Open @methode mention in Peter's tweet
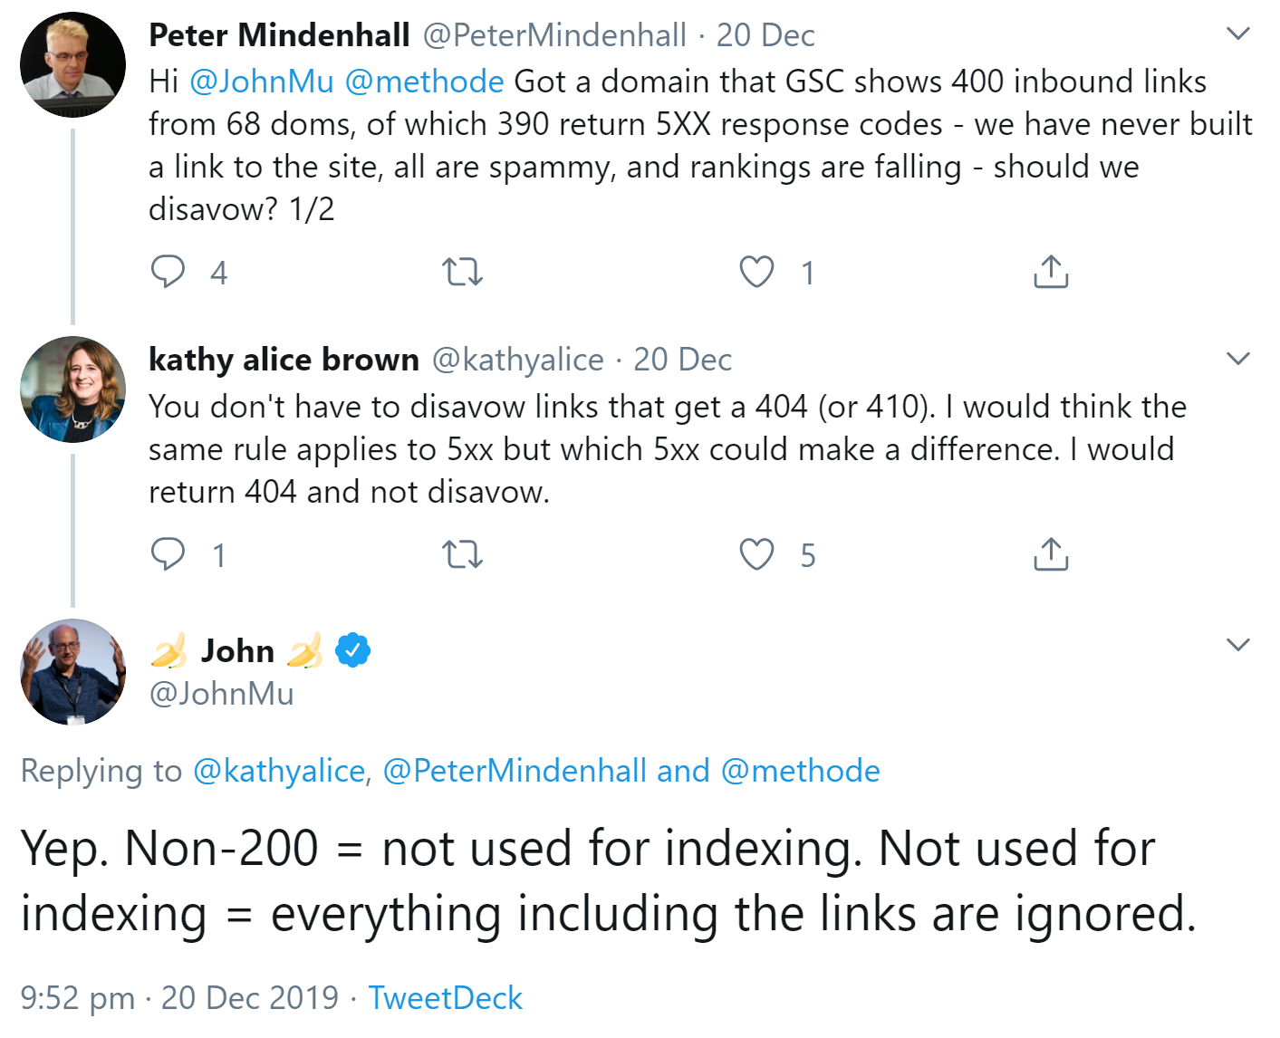Screen dimensions: 1280x1038 [x=424, y=82]
